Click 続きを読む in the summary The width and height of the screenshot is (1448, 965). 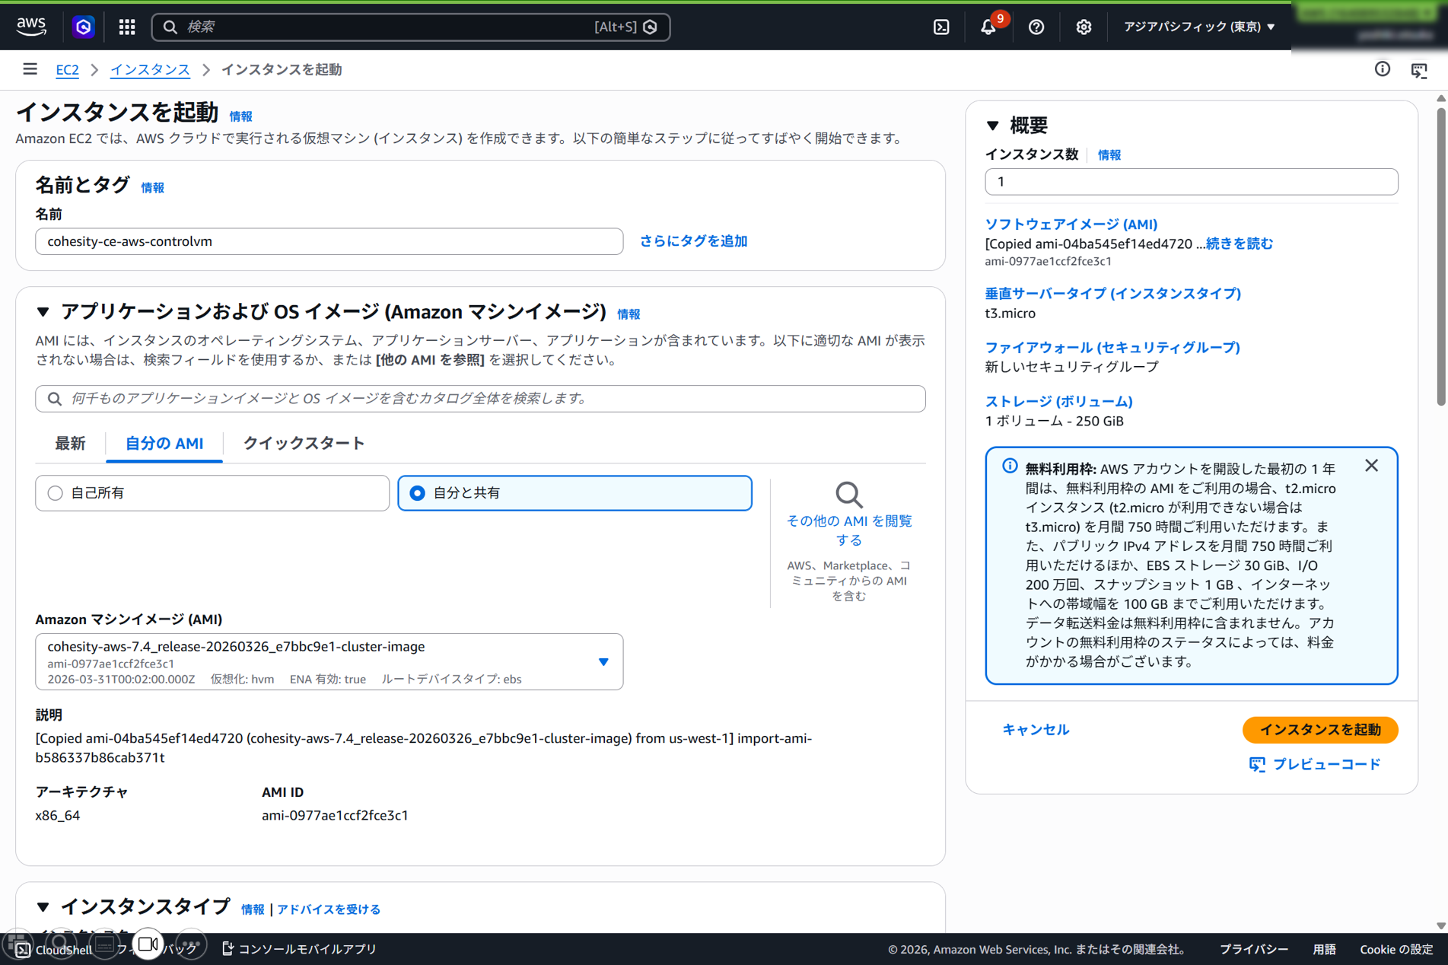(x=1239, y=244)
